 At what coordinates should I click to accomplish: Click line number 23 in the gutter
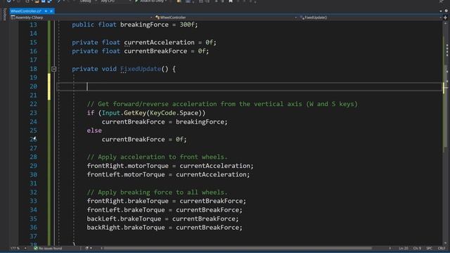[33, 113]
